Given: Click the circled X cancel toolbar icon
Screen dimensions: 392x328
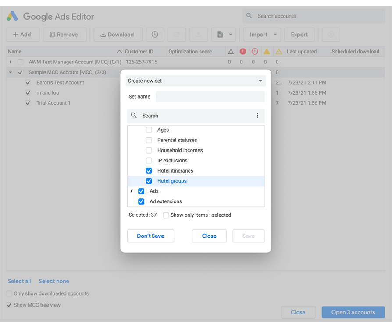Looking at the screenshot, I should pos(331,35).
